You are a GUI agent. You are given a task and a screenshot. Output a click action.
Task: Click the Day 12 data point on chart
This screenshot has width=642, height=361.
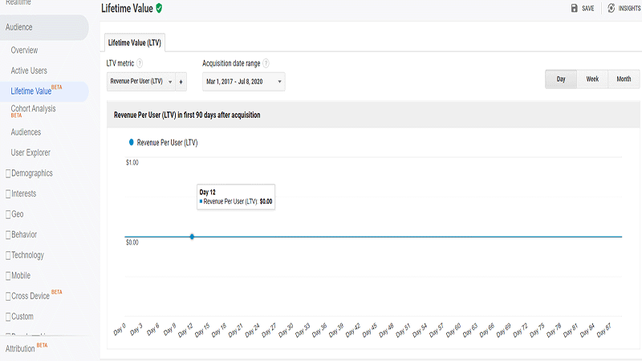point(192,237)
